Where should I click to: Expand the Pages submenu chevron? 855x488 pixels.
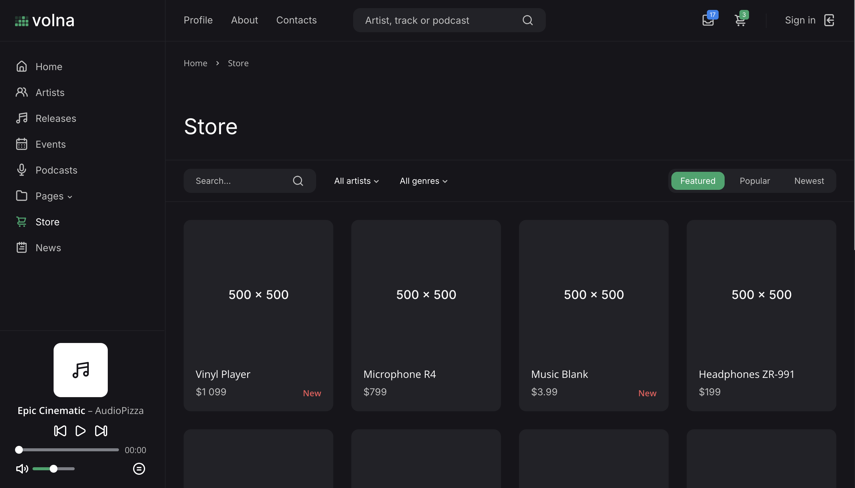[70, 197]
